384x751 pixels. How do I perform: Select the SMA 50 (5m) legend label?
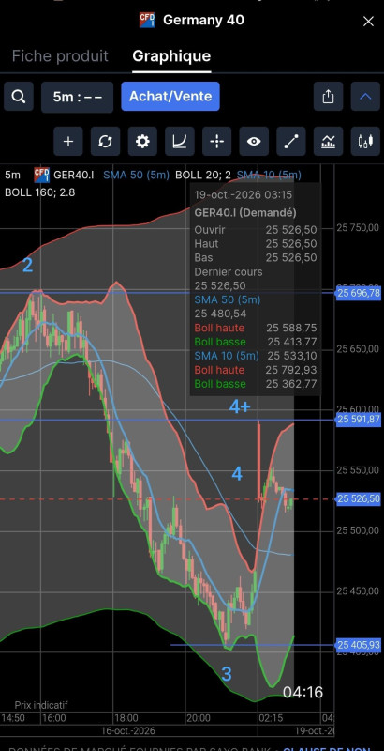coord(136,175)
